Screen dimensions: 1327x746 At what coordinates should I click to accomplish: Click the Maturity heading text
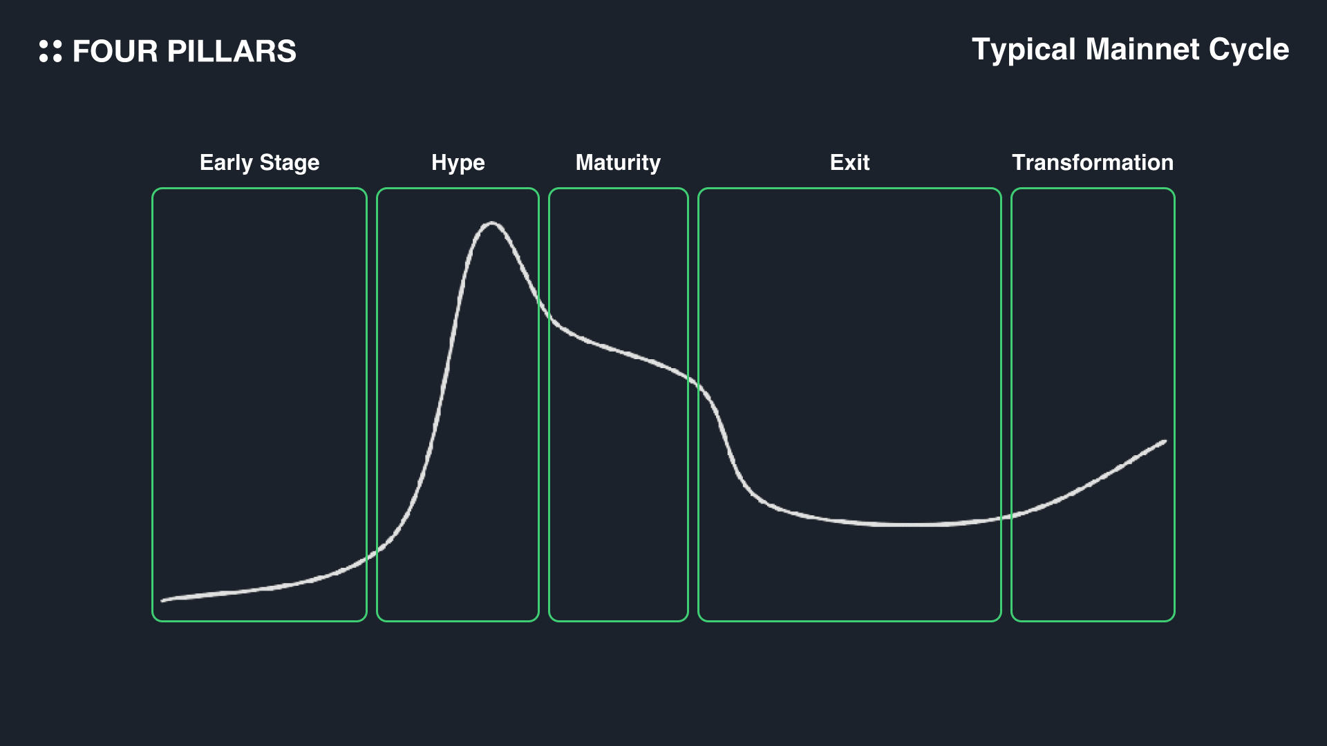(618, 162)
